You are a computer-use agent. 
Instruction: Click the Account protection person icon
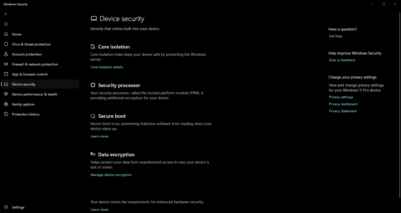click(6, 54)
